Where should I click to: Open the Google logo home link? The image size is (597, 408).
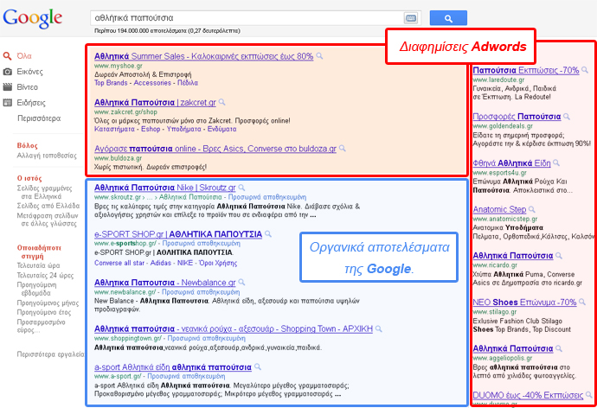click(32, 18)
